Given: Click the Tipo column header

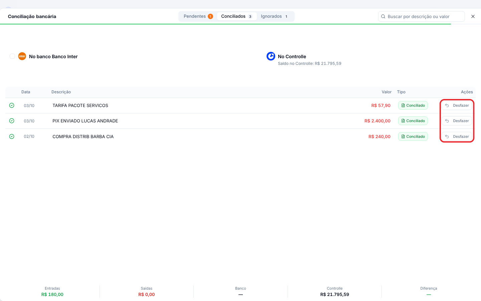Looking at the screenshot, I should point(401,92).
